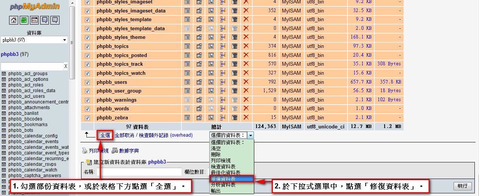Screen dimensions: 479x196
Task: Click the green Exit logout icon
Action: [x=24, y=20]
